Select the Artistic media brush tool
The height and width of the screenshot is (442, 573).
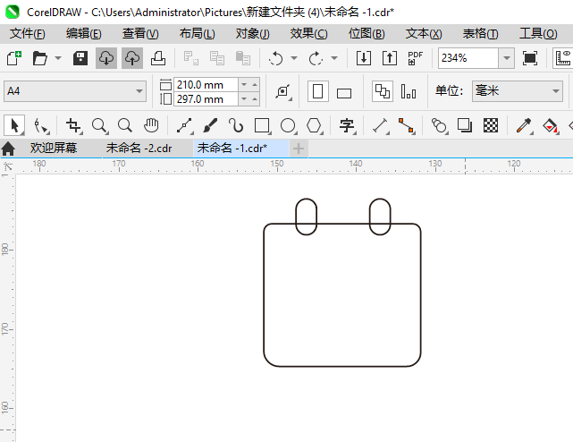coord(210,125)
